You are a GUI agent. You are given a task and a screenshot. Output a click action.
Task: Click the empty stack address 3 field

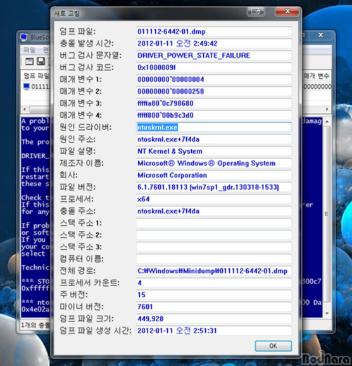(x=214, y=247)
